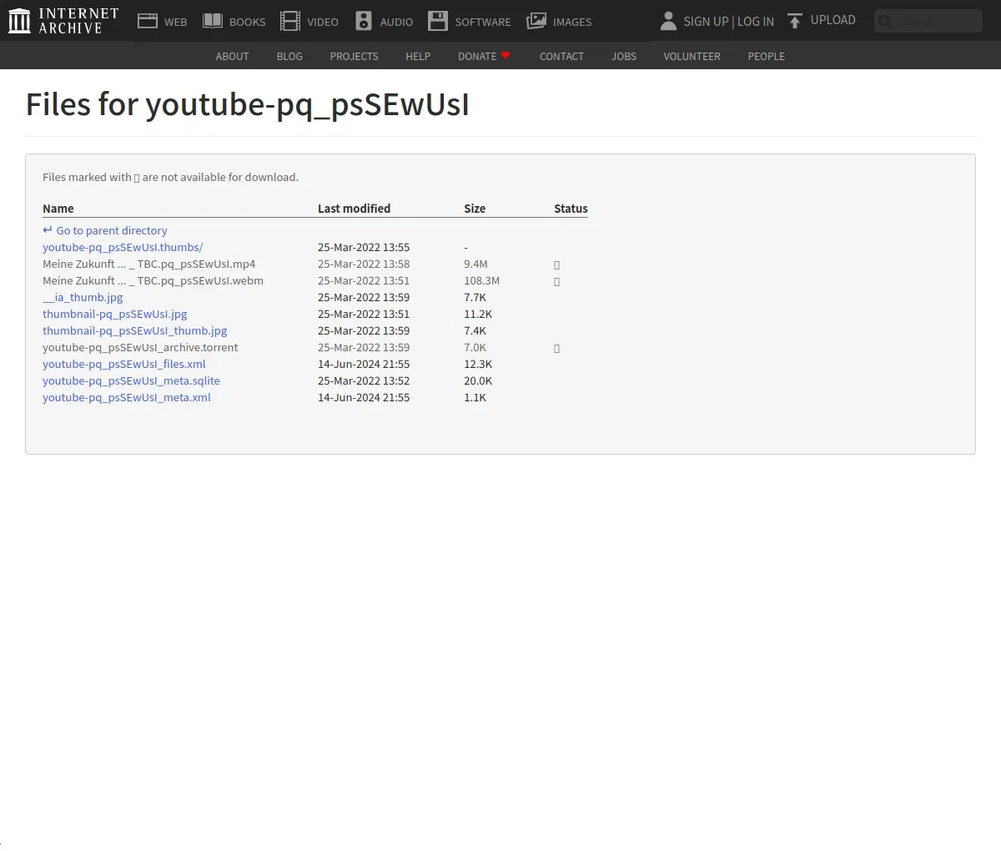
Task: Click the Images section icon
Action: [x=536, y=21]
